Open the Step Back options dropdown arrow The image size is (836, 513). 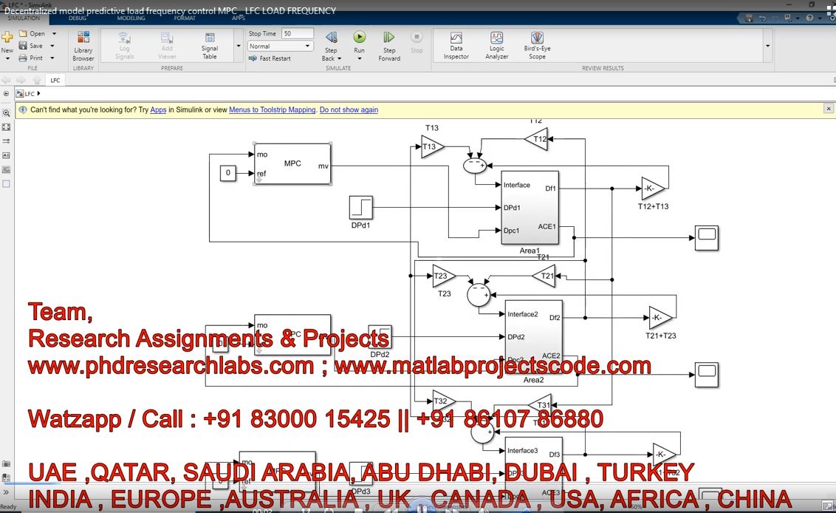point(339,58)
